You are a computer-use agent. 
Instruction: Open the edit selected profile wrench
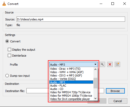coord(102,64)
